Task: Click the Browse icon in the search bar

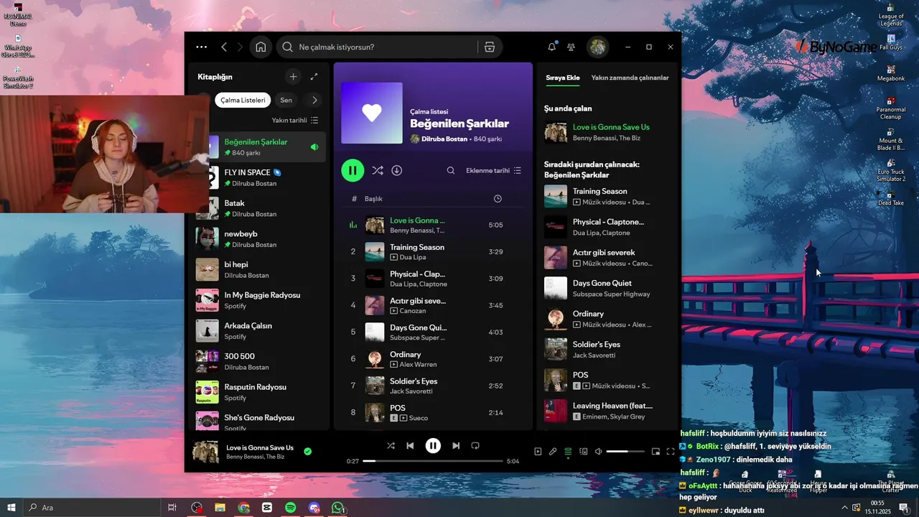Action: (x=490, y=47)
